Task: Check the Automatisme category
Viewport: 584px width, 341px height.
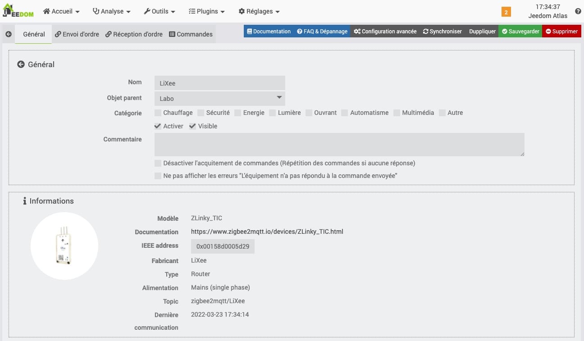Action: tap(345, 113)
